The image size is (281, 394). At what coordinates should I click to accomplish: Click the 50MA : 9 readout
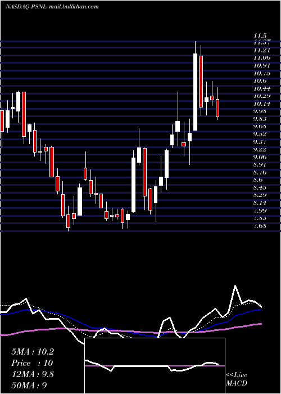click(x=29, y=386)
